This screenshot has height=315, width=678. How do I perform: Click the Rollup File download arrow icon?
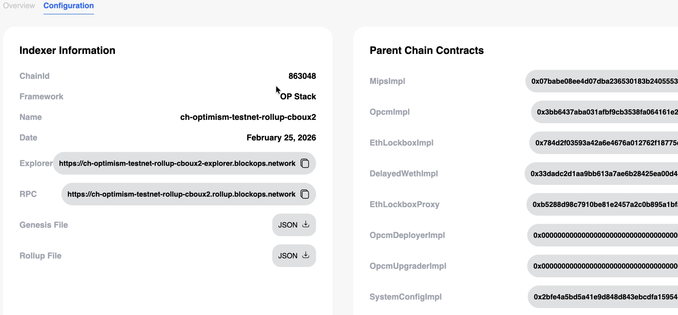click(306, 255)
